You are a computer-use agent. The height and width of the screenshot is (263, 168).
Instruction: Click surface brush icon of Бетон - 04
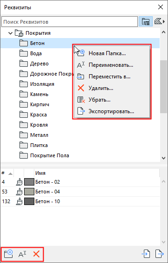[19, 192]
